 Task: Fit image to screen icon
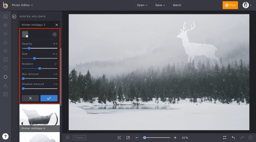(119, 138)
